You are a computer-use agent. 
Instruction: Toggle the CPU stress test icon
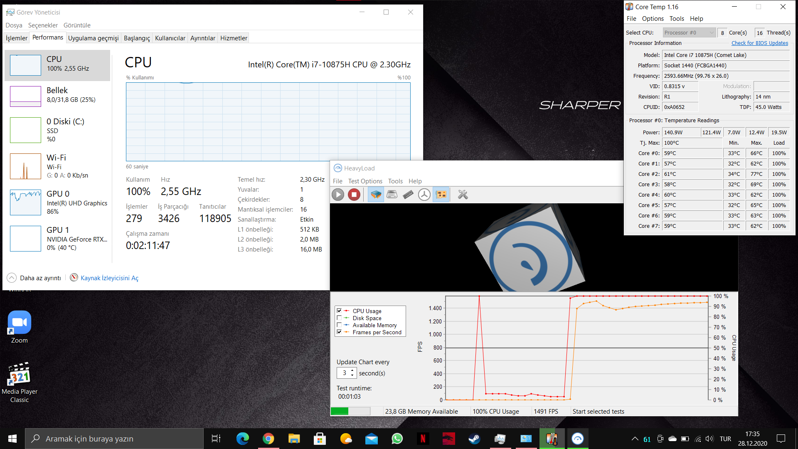[376, 194]
